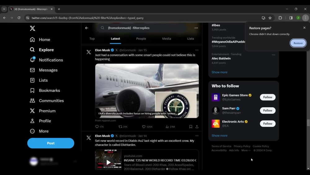This screenshot has width=310, height=175.
Task: Open Profile from the sidebar
Action: 40,121
